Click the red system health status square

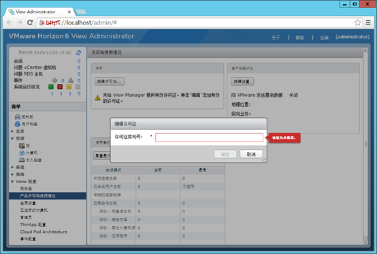tap(60, 87)
